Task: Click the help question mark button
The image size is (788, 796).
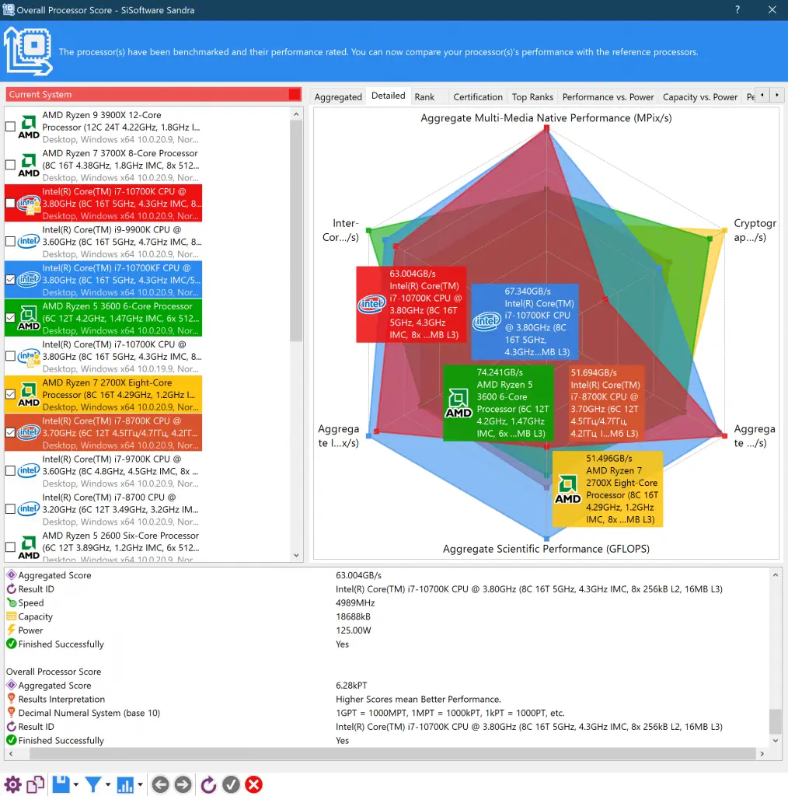Action: point(737,9)
